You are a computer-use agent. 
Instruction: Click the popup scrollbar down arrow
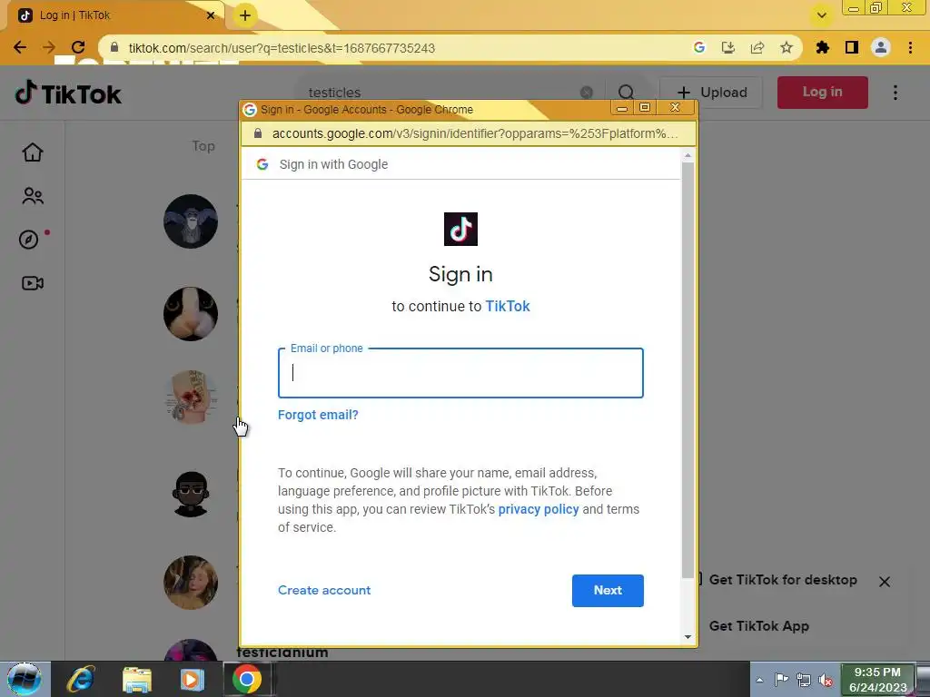click(688, 636)
